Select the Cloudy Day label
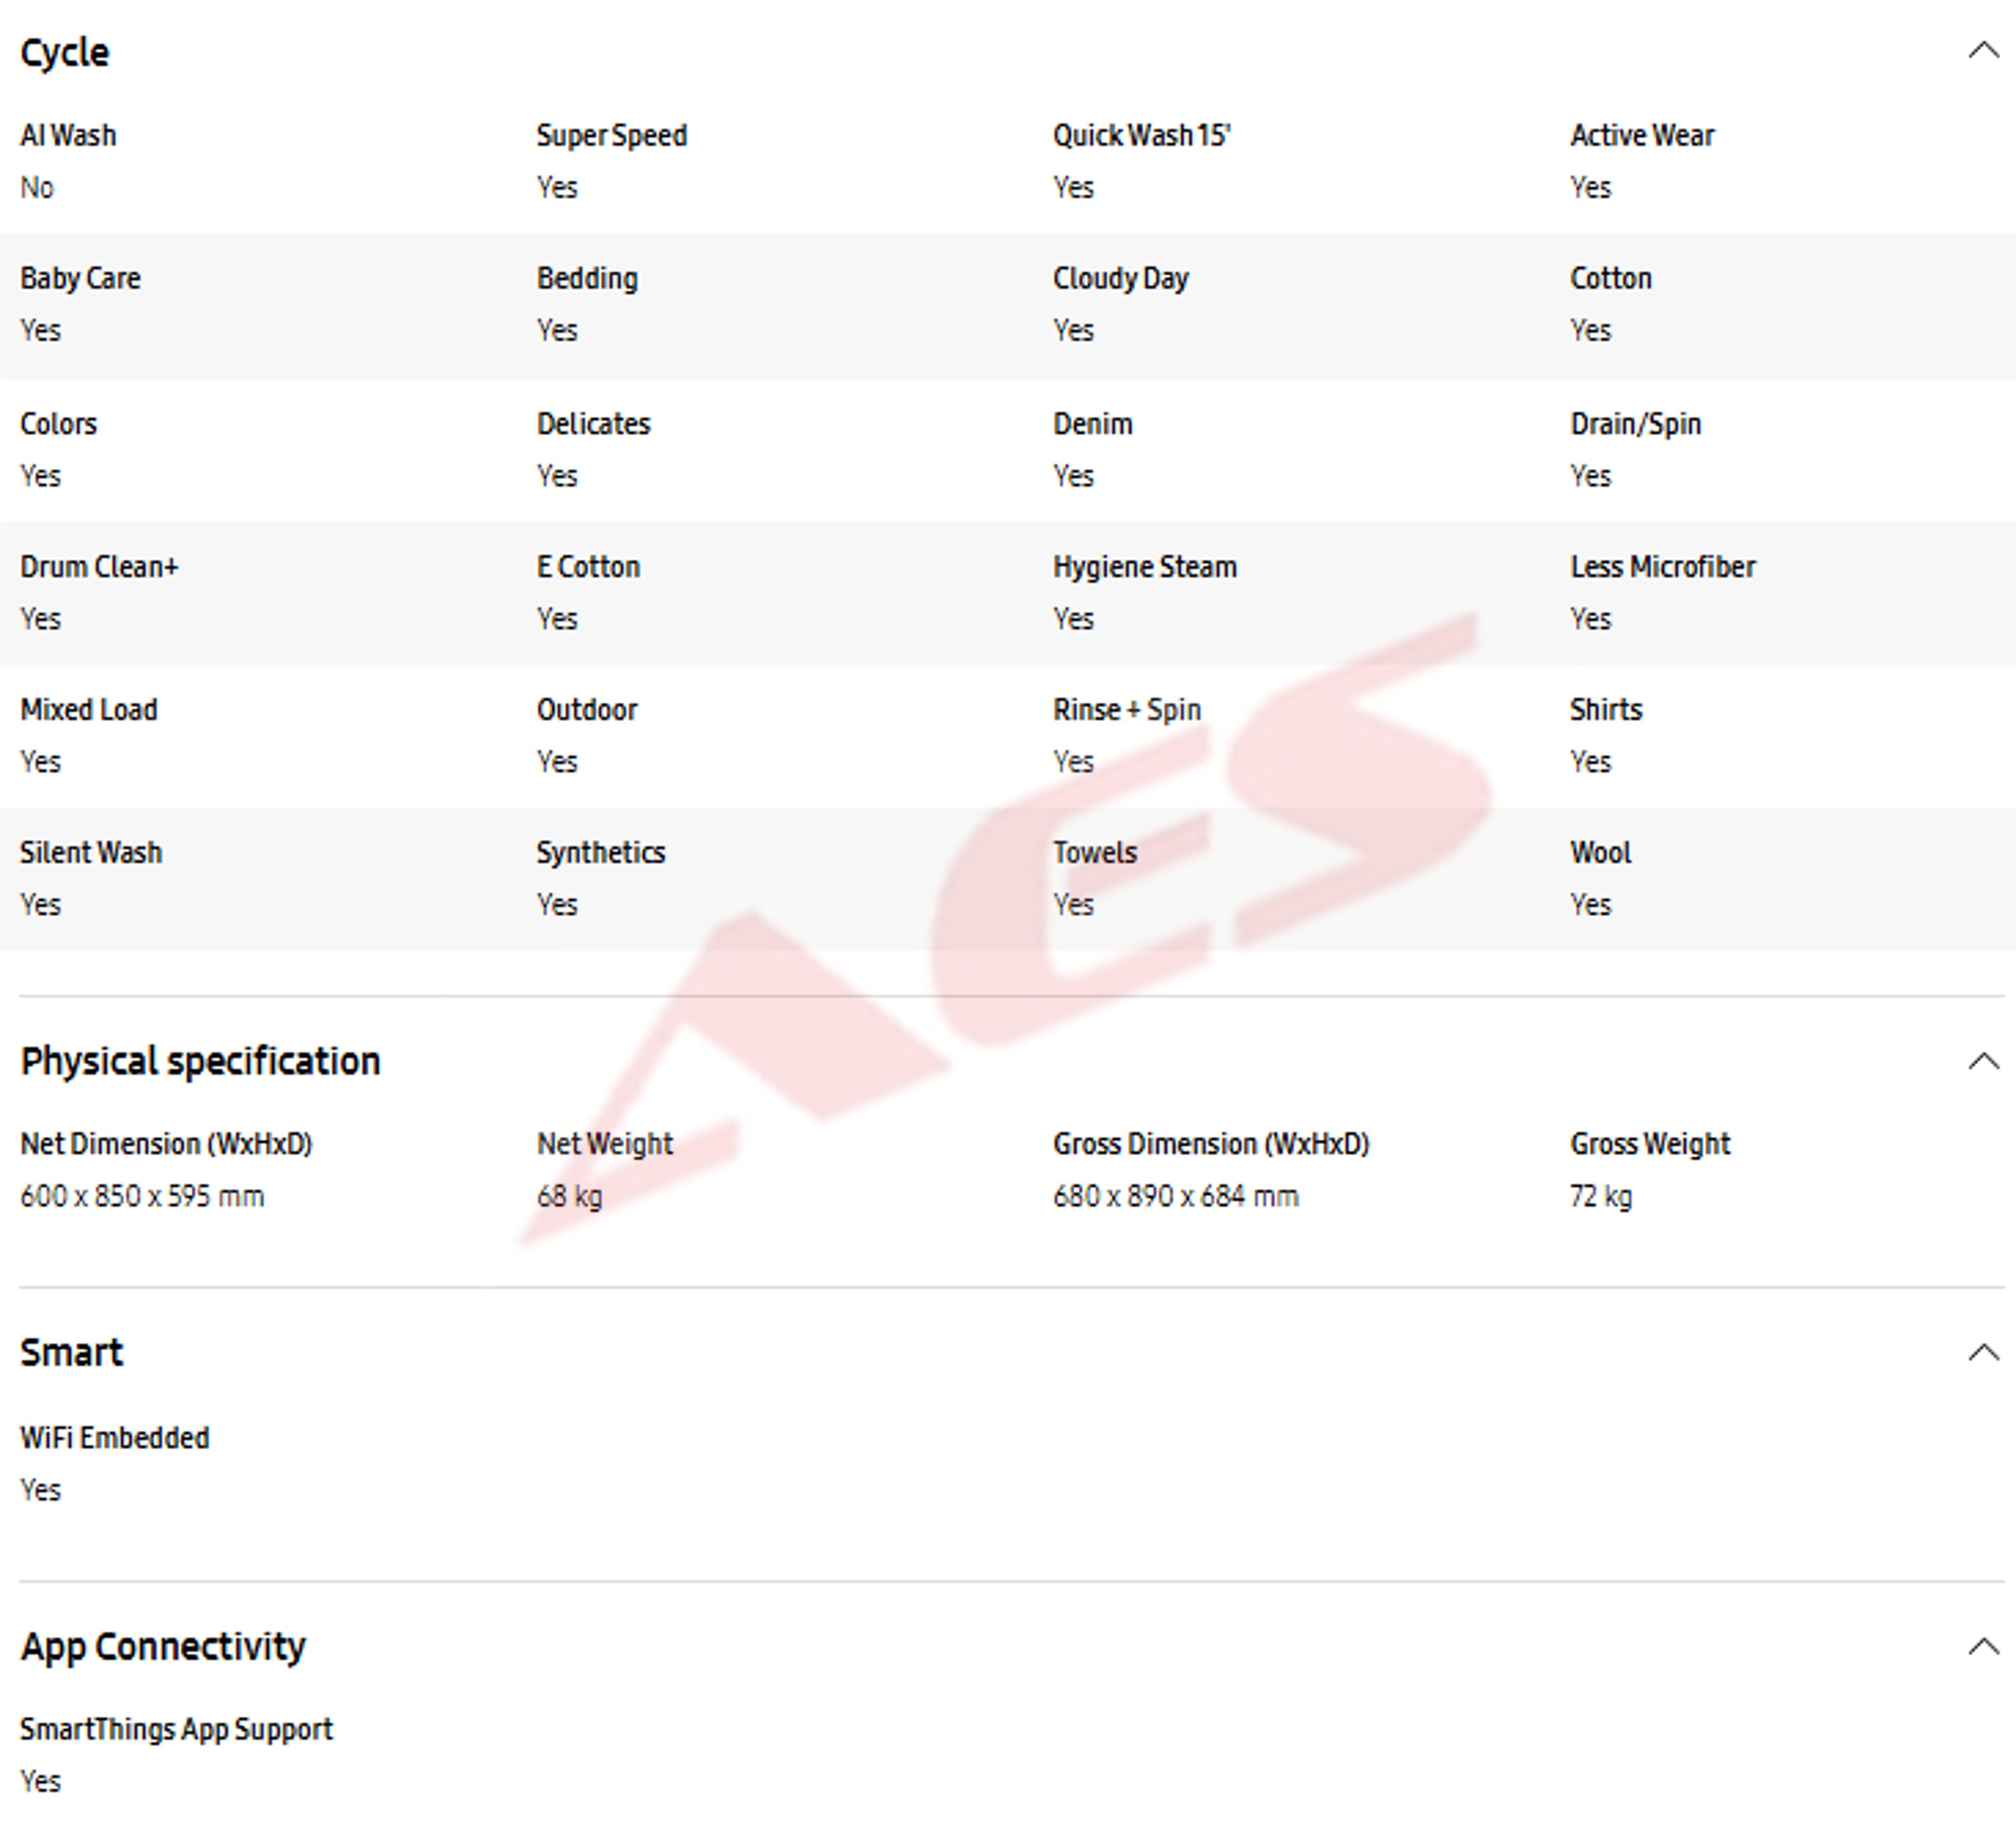Viewport: 2016px width, 1833px height. tap(1120, 279)
